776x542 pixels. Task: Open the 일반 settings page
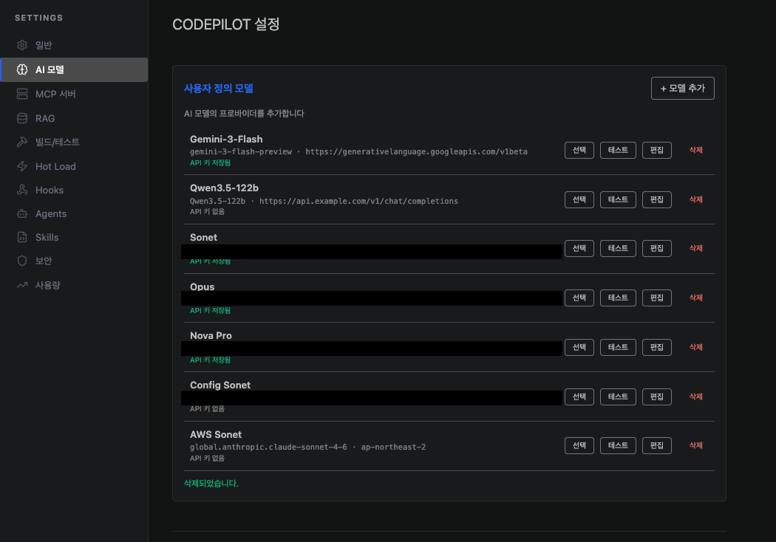tap(74, 45)
